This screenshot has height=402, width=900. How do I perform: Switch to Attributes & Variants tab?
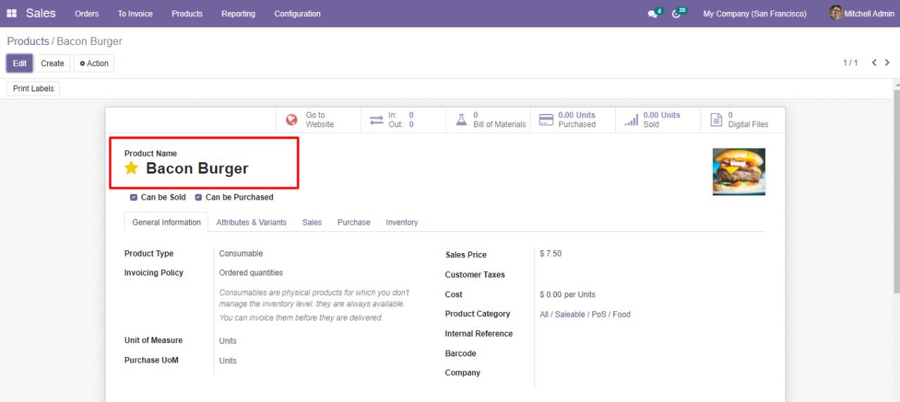click(252, 222)
